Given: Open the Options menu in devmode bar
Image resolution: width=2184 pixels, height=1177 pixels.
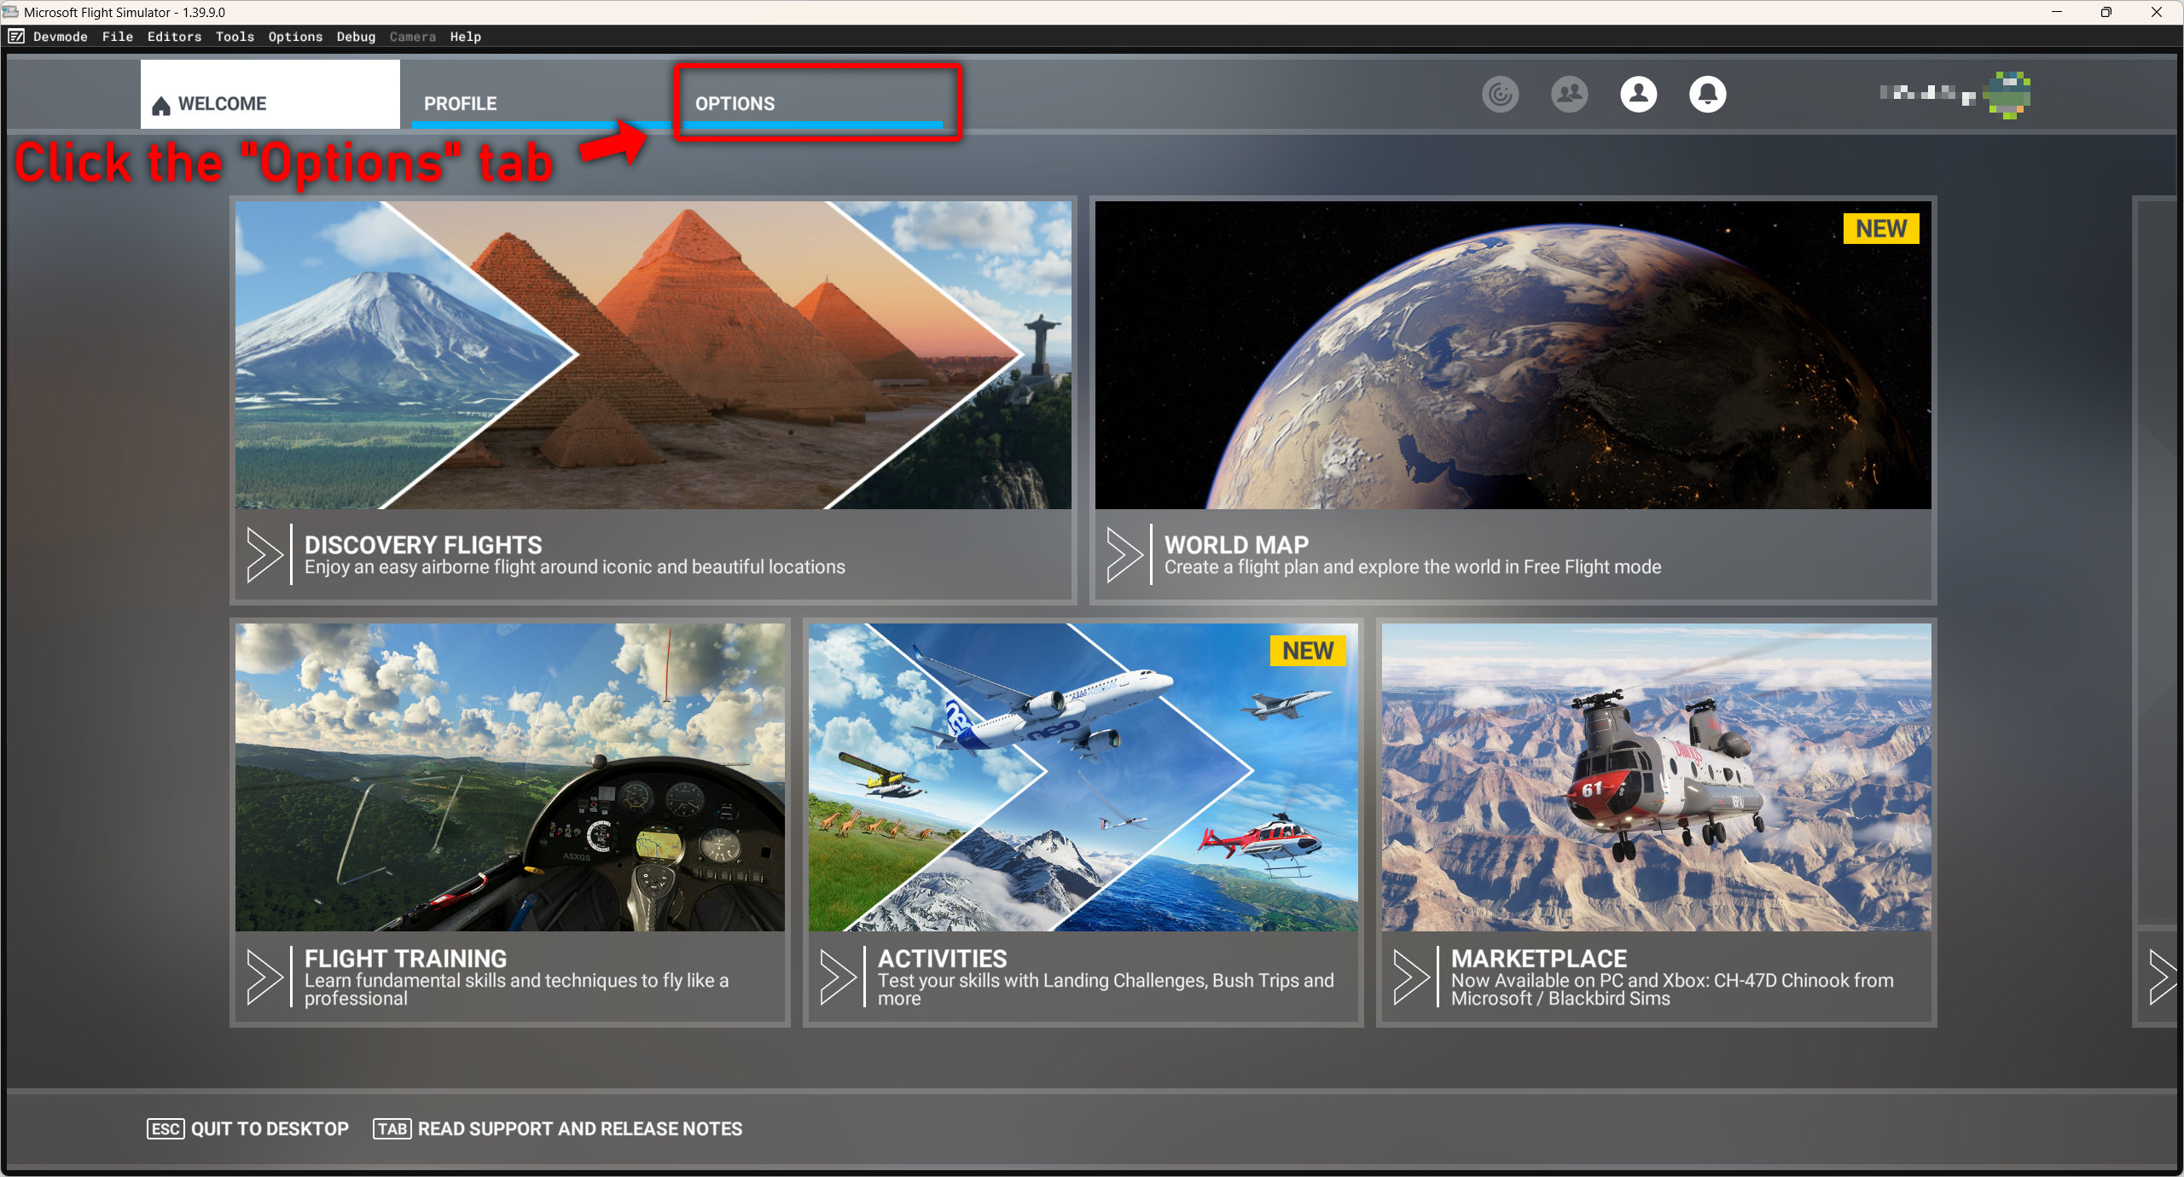Looking at the screenshot, I should tap(295, 37).
